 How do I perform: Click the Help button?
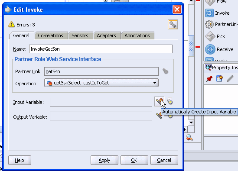(20, 160)
